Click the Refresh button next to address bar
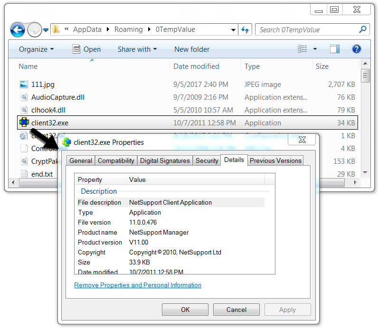The height and width of the screenshot is (330, 378). (245, 29)
